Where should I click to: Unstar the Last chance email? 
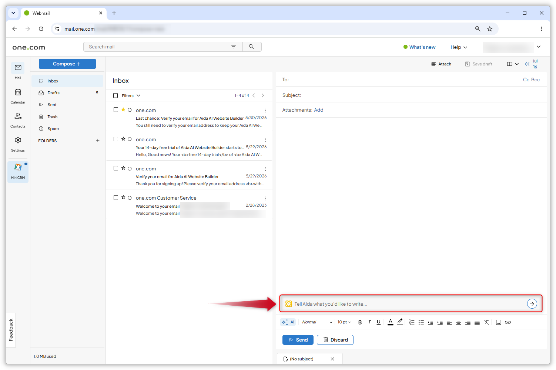123,109
